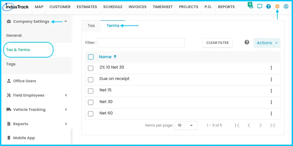Screen dimensions: 293x146
Task: Open the ESTIMATES menu
Action: click(87, 7)
